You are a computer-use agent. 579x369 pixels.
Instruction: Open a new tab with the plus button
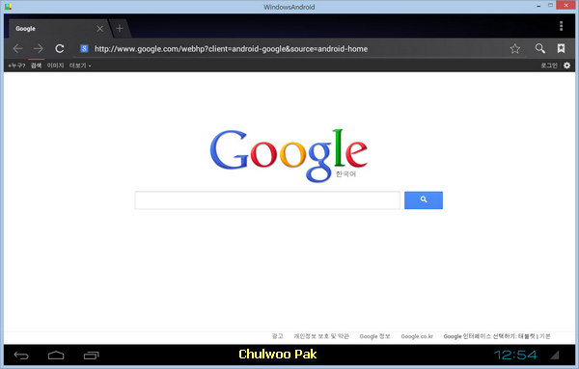click(120, 28)
